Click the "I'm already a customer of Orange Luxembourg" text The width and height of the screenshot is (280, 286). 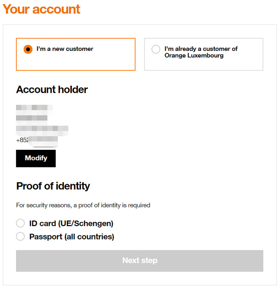[x=201, y=52]
